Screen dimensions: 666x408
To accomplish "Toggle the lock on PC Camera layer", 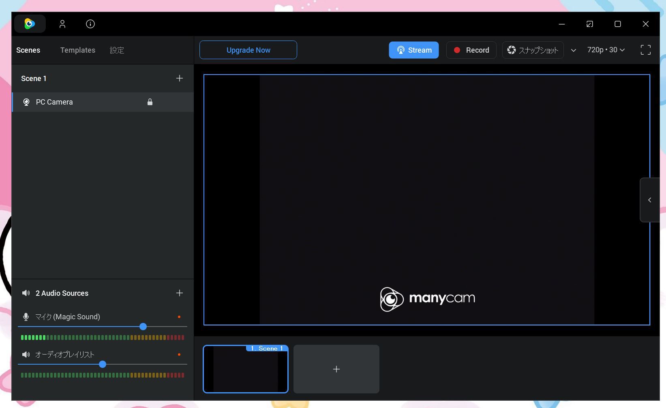I will (x=150, y=102).
